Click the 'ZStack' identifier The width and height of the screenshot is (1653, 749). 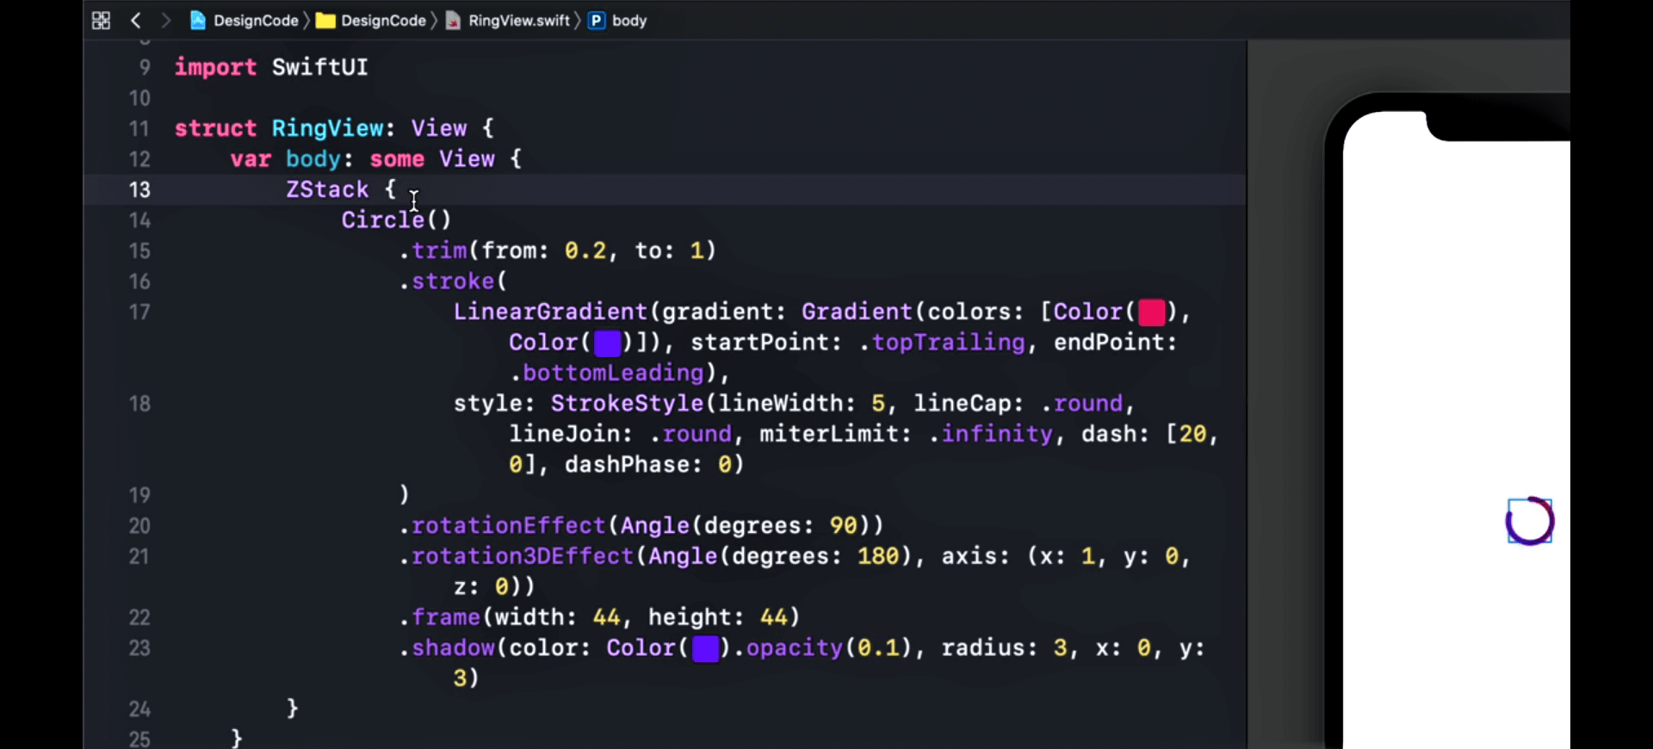pos(327,189)
